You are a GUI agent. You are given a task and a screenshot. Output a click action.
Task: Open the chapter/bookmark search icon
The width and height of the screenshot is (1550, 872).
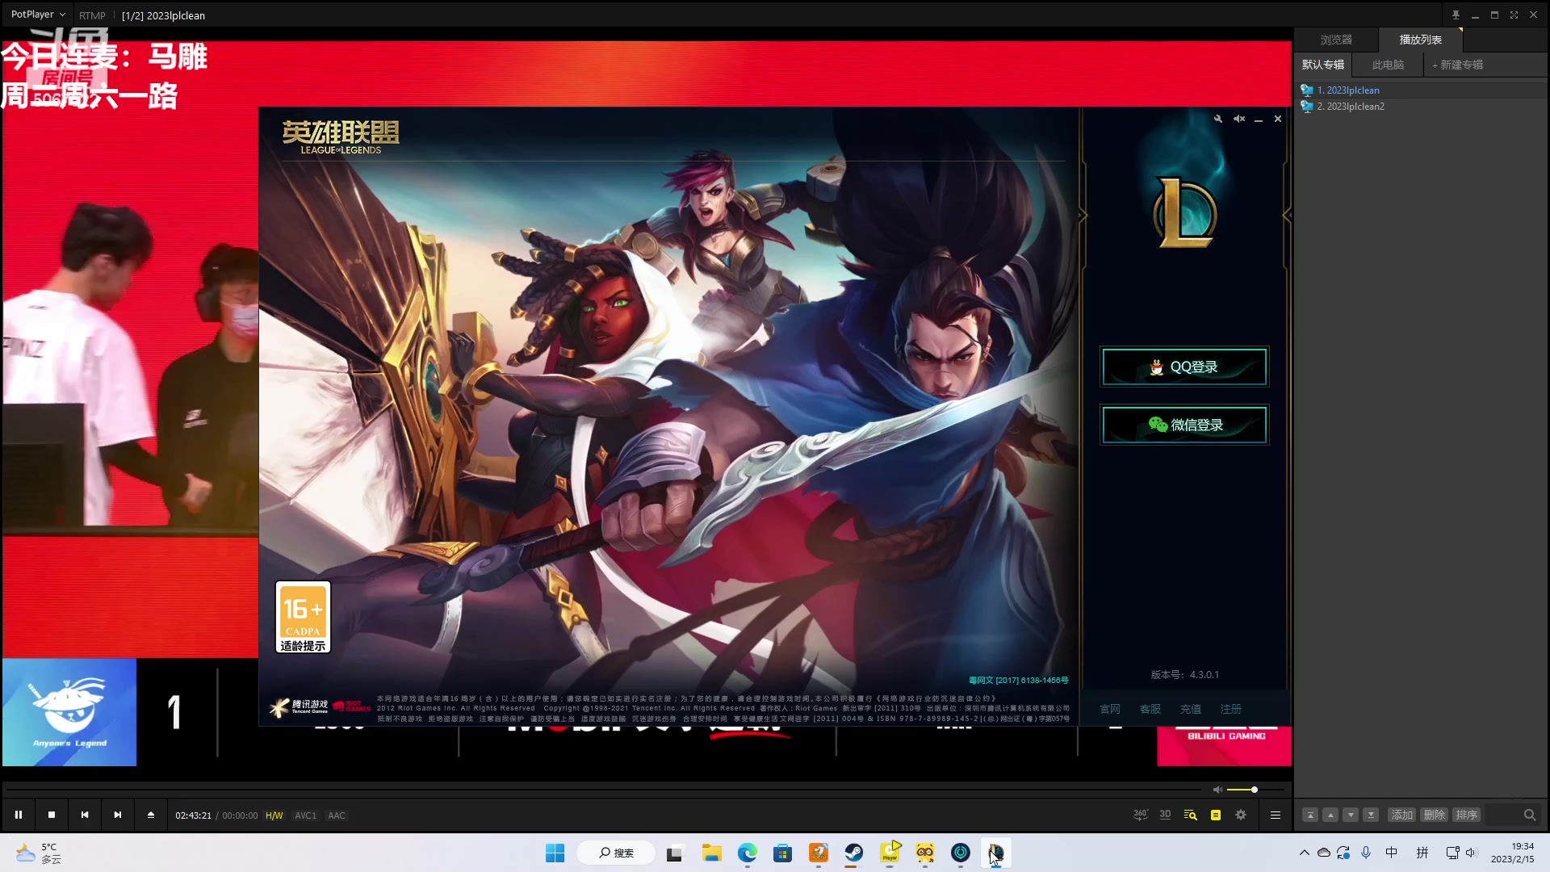(1190, 815)
